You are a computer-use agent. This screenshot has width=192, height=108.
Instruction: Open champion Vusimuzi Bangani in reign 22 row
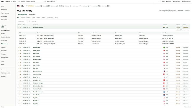tap(38, 27)
